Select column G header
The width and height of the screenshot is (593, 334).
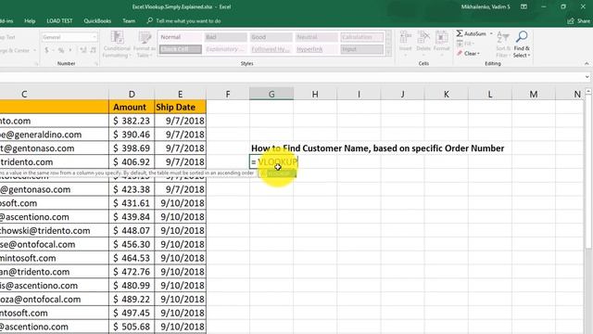coord(271,94)
